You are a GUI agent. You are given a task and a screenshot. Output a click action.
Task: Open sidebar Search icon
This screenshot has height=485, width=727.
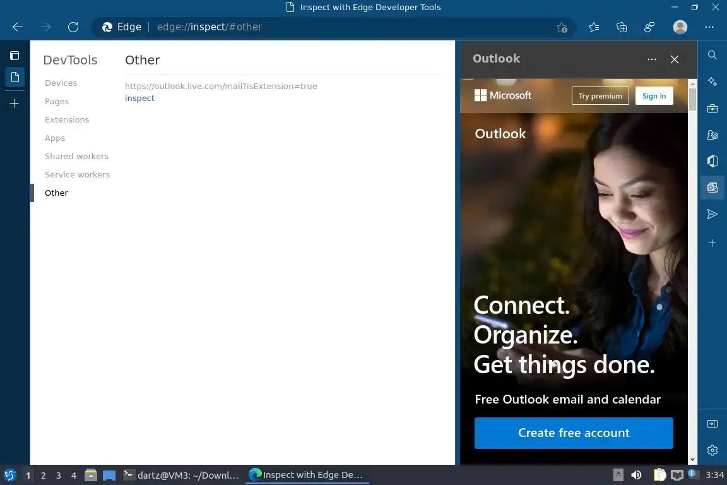712,55
